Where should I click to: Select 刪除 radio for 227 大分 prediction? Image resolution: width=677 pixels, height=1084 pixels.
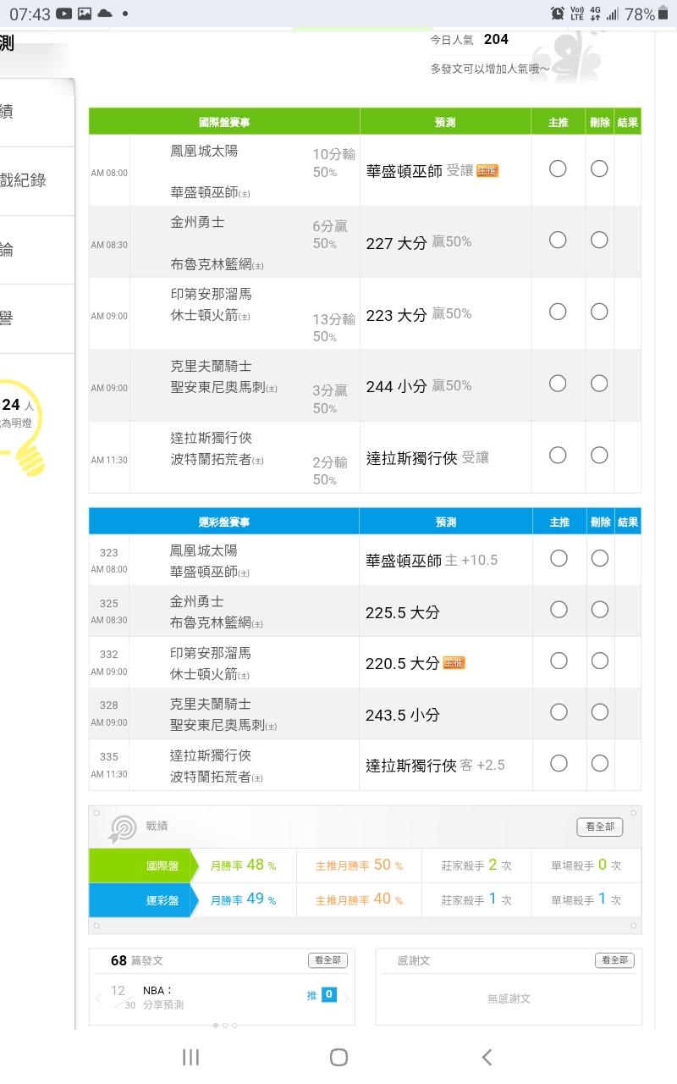click(x=599, y=241)
